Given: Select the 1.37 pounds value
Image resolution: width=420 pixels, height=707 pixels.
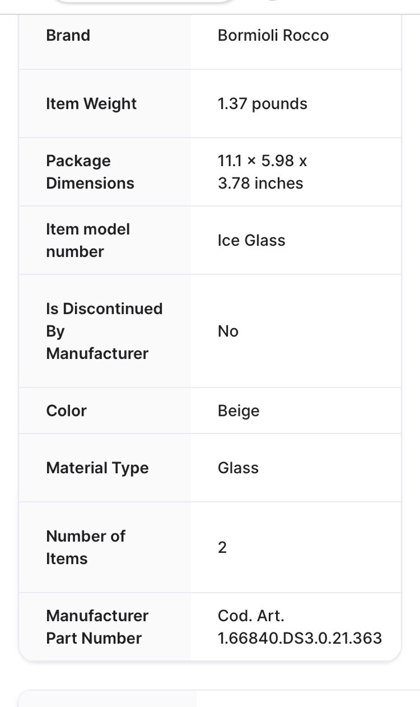Looking at the screenshot, I should click(262, 104).
